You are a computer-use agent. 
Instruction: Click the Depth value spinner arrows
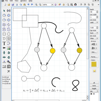click(x=97, y=12)
